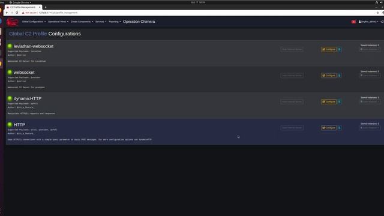Viewport: 384px width, 216px height.
Task: Open the Create Components menu
Action: pos(82,22)
